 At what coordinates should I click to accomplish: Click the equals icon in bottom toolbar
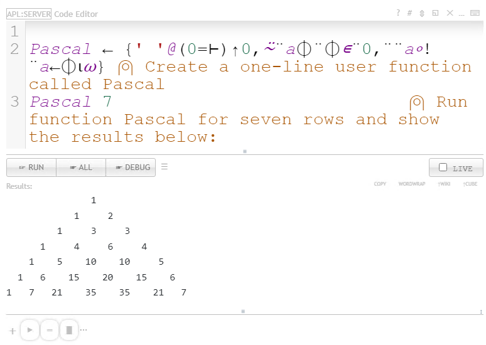(x=50, y=330)
